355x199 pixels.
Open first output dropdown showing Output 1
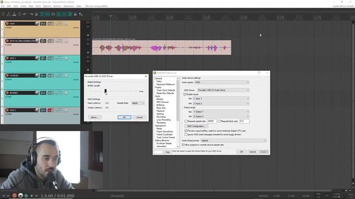coord(221,112)
